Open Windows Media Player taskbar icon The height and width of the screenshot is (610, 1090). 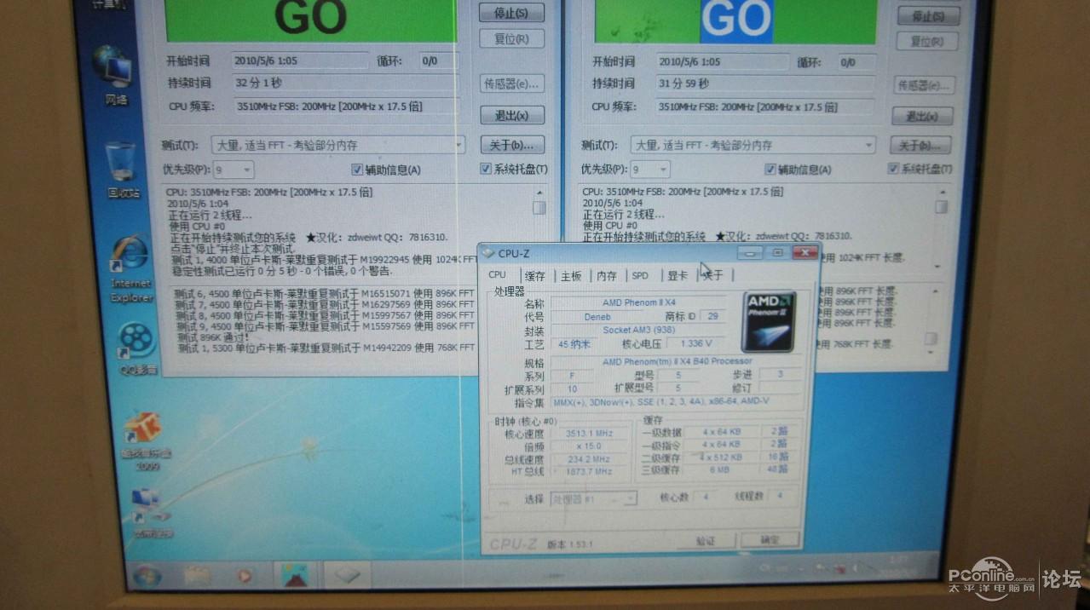pos(245,576)
